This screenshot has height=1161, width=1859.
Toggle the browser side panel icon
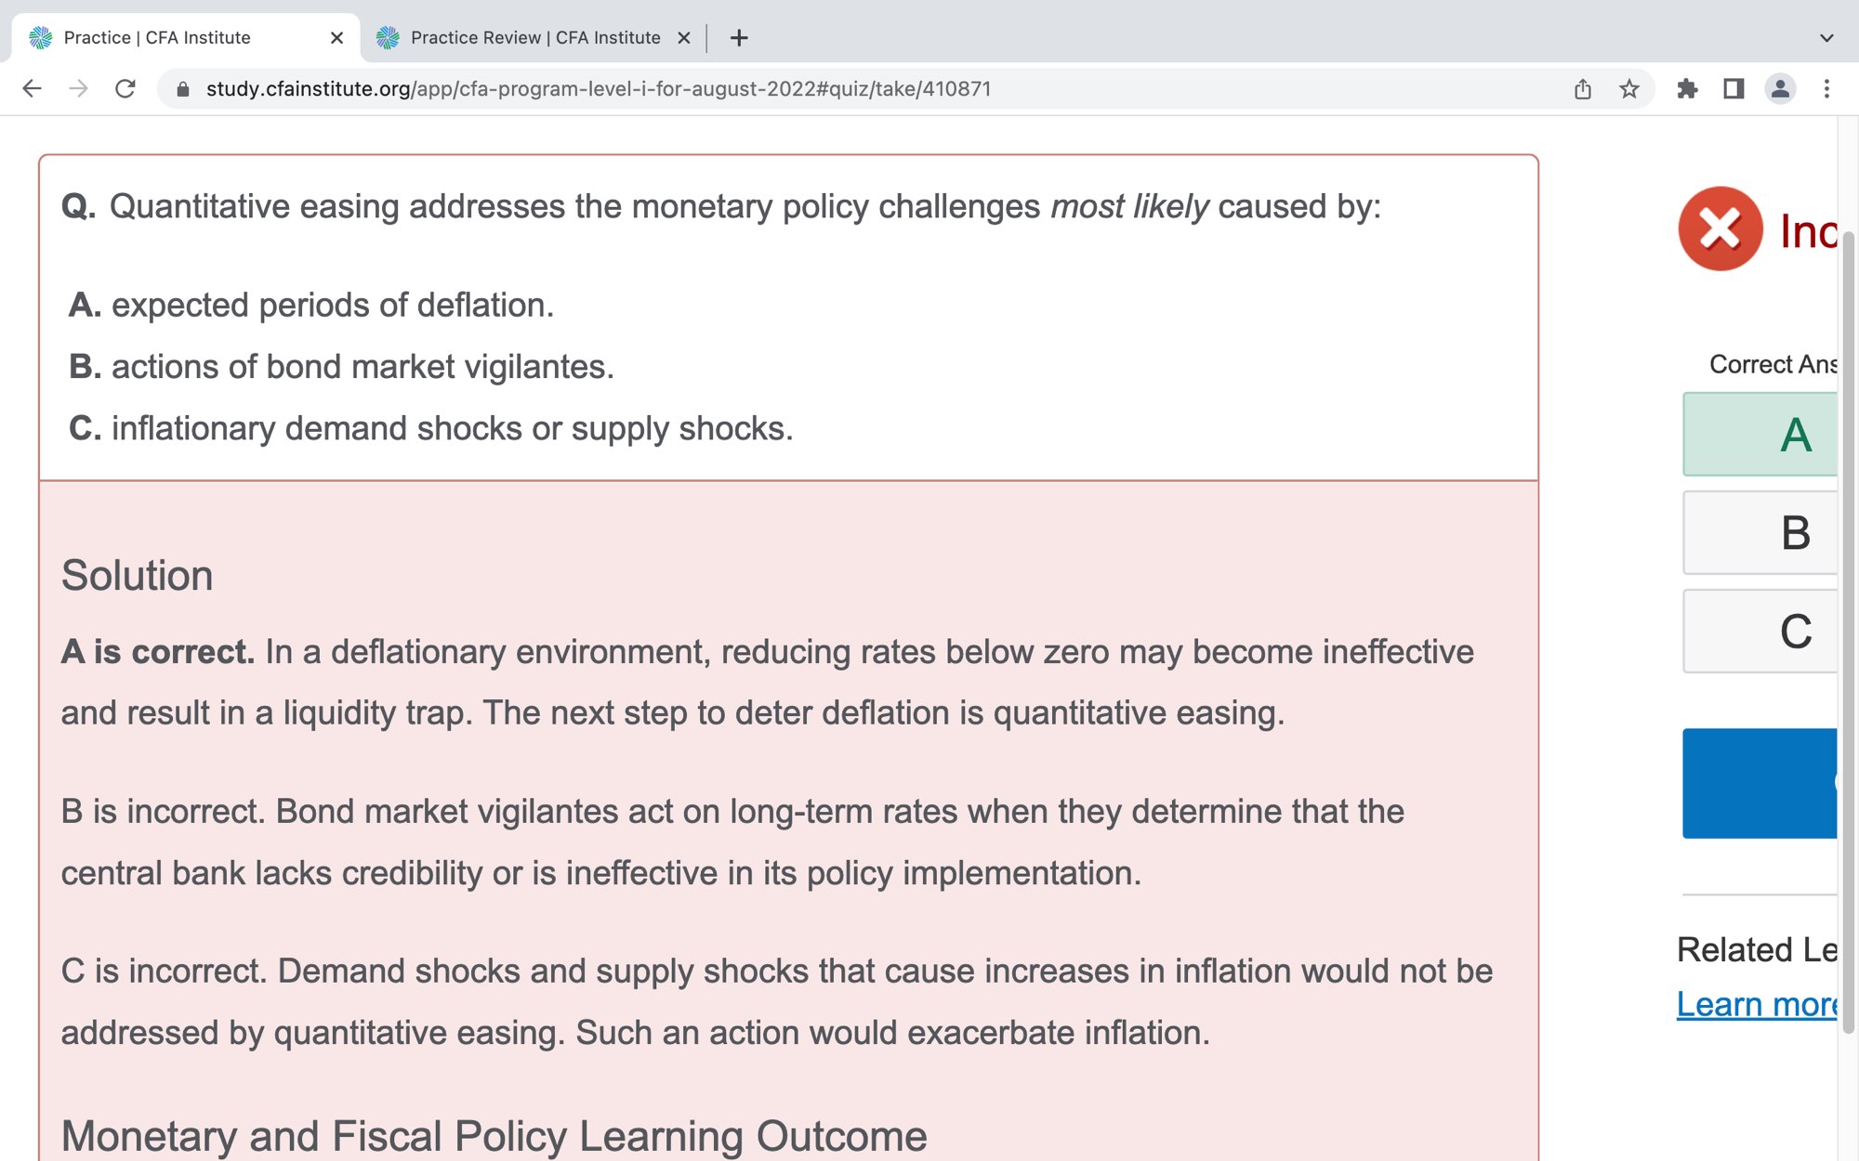click(1734, 89)
